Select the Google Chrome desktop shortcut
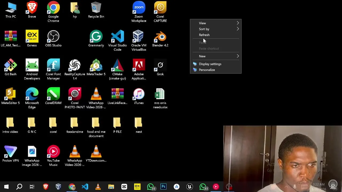 click(53, 12)
